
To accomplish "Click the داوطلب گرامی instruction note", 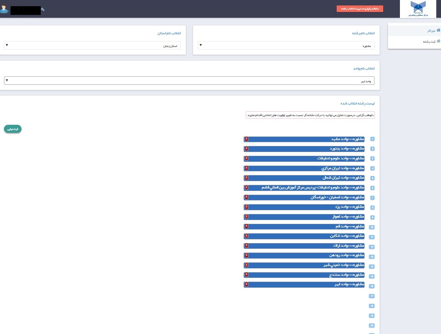I will (310, 115).
